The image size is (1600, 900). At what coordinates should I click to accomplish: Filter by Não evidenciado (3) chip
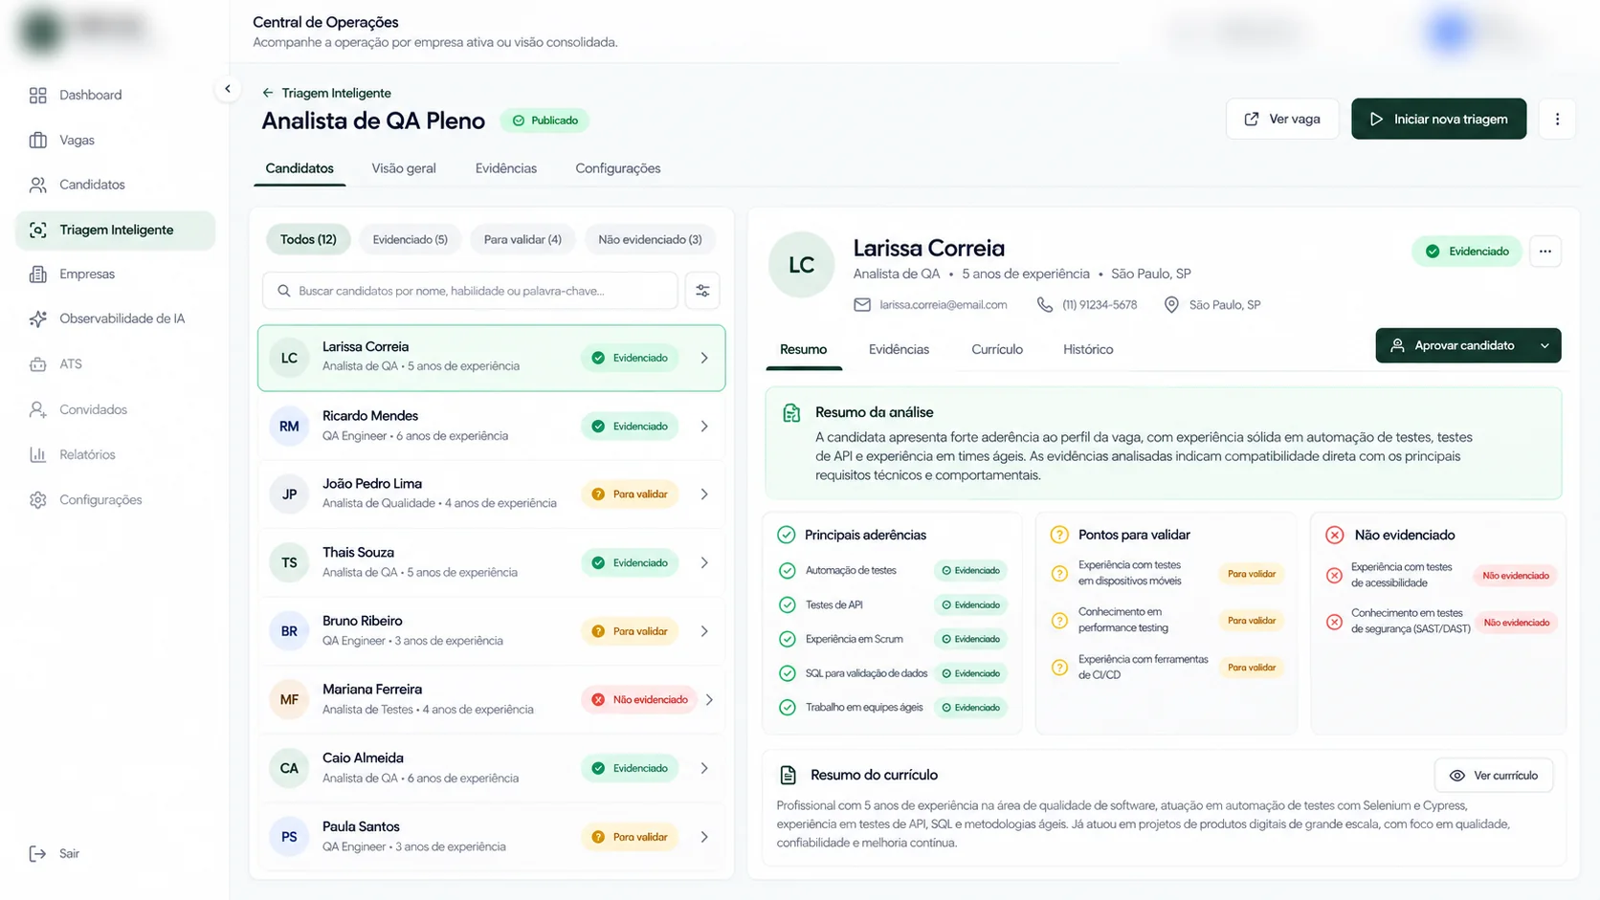point(650,239)
